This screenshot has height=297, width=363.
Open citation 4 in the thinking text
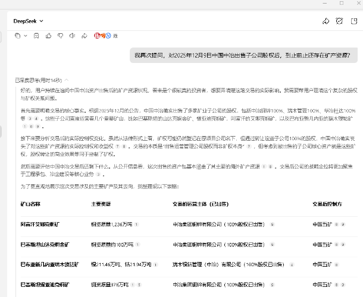click(36, 119)
